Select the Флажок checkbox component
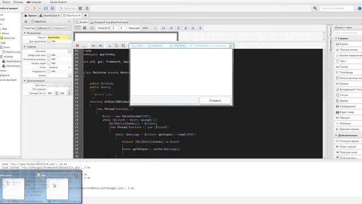The width and height of the screenshot is (362, 204). click(x=348, y=84)
